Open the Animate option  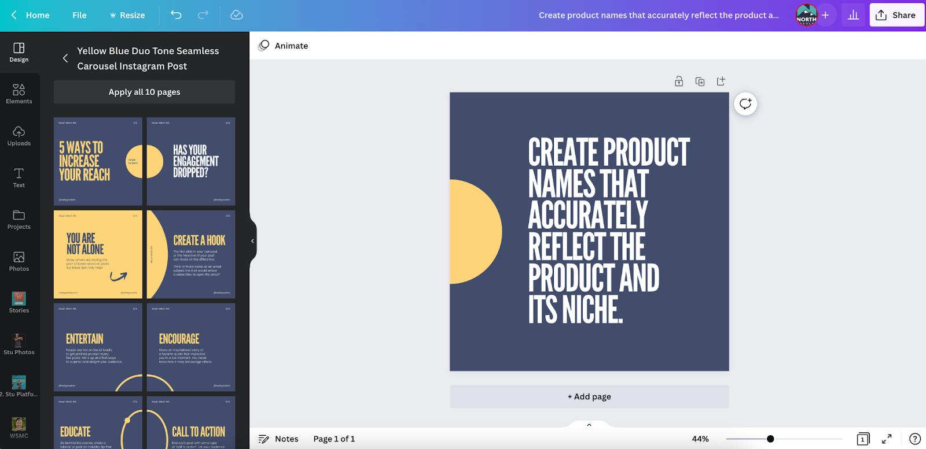pos(283,46)
